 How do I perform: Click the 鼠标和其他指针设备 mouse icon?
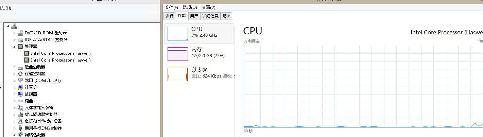[x=20, y=121]
